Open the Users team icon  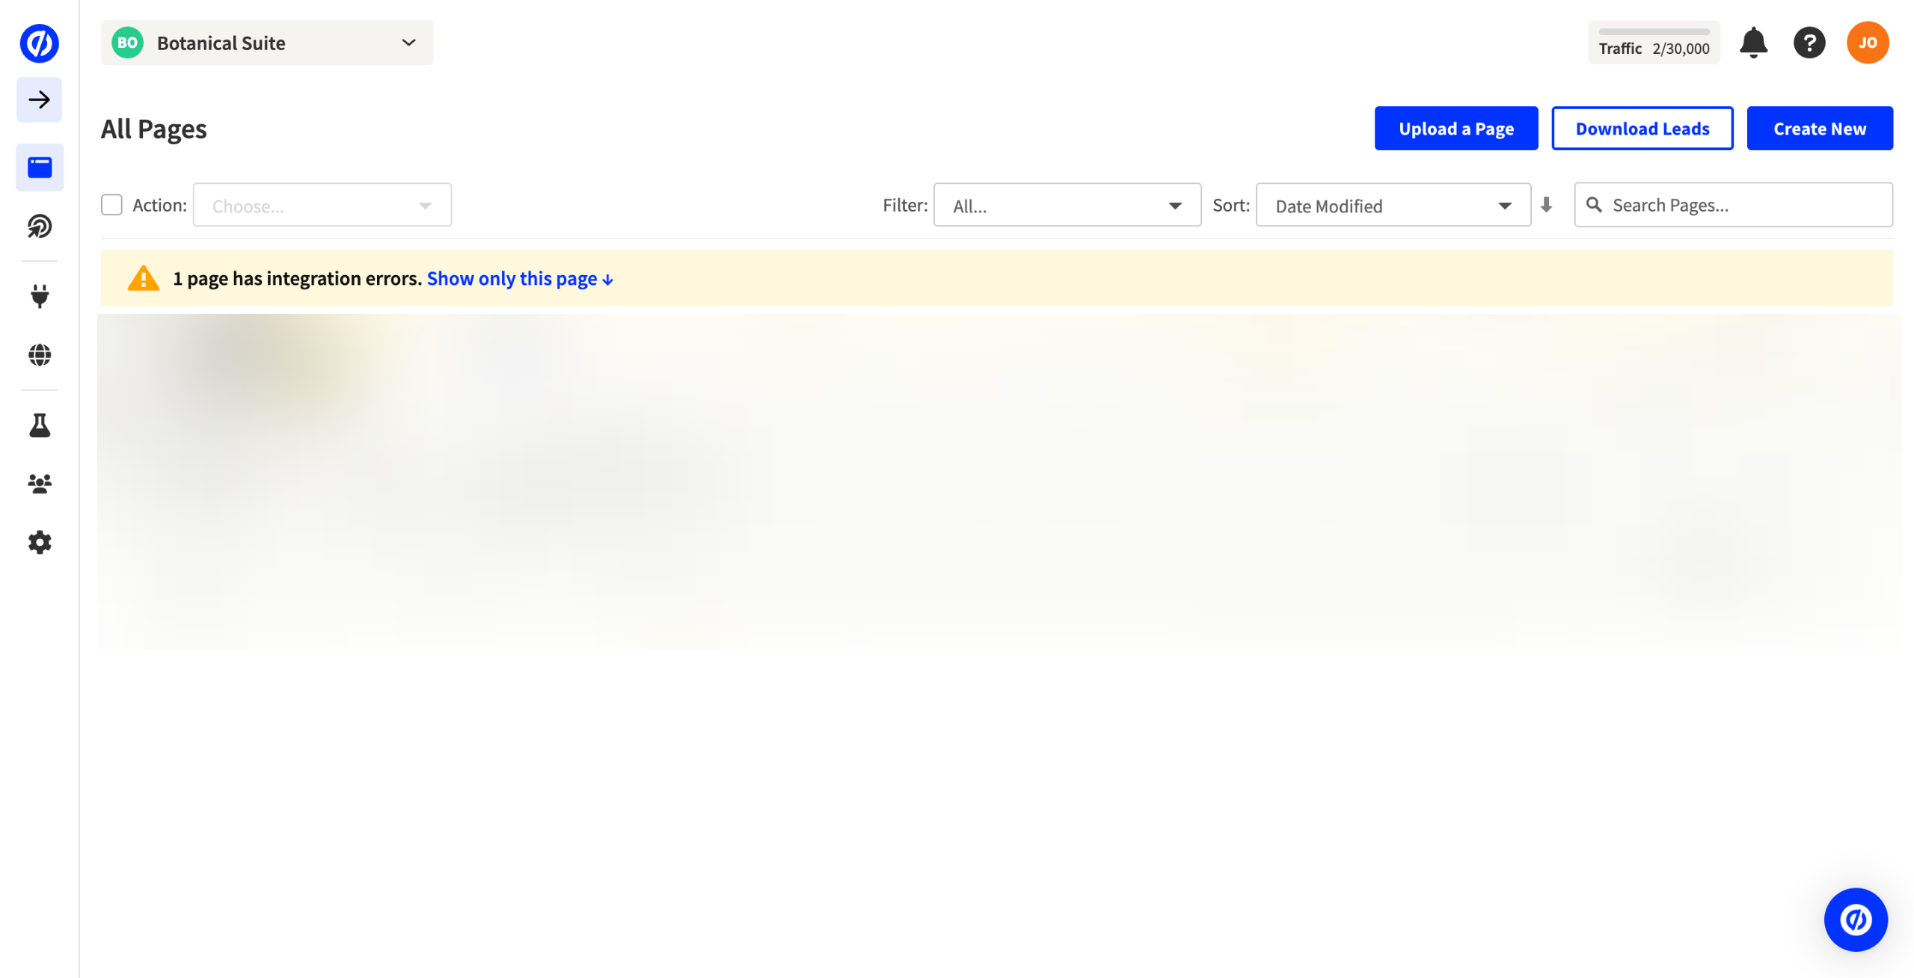tap(40, 484)
